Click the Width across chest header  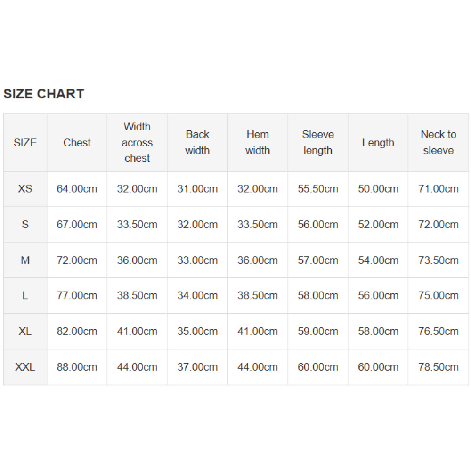(137, 143)
